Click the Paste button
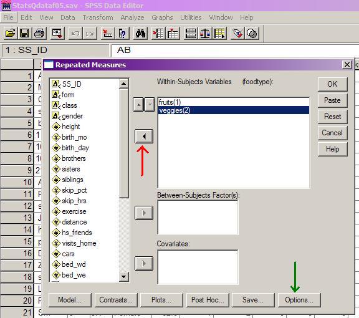This screenshot has width=359, height=318. point(332,100)
